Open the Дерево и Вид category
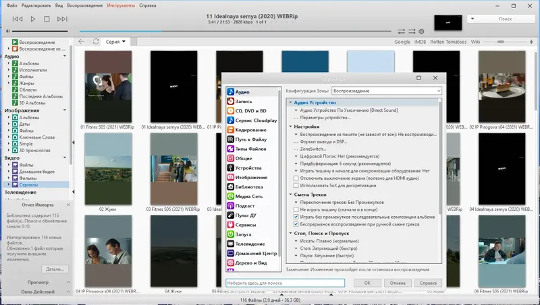 [x=252, y=263]
